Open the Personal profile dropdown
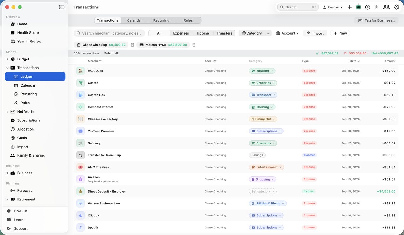Image resolution: width=404 pixels, height=235 pixels. [x=333, y=7]
